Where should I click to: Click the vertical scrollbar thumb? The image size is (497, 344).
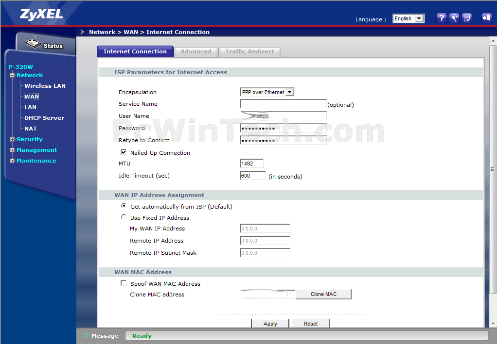click(x=493, y=169)
